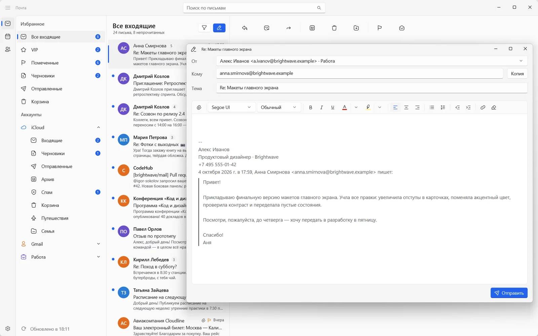Viewport: 538px width, 336px height.
Task: Insert a hyperlink in the reply
Action: point(483,107)
